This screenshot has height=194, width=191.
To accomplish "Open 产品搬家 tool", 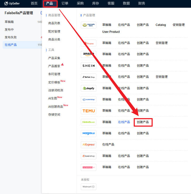I will coord(54,66).
